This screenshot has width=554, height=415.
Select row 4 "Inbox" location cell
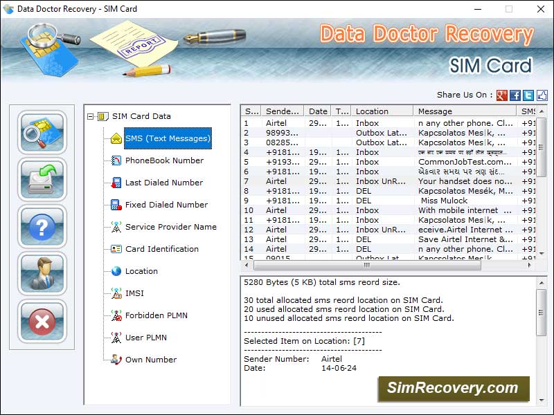click(x=367, y=152)
